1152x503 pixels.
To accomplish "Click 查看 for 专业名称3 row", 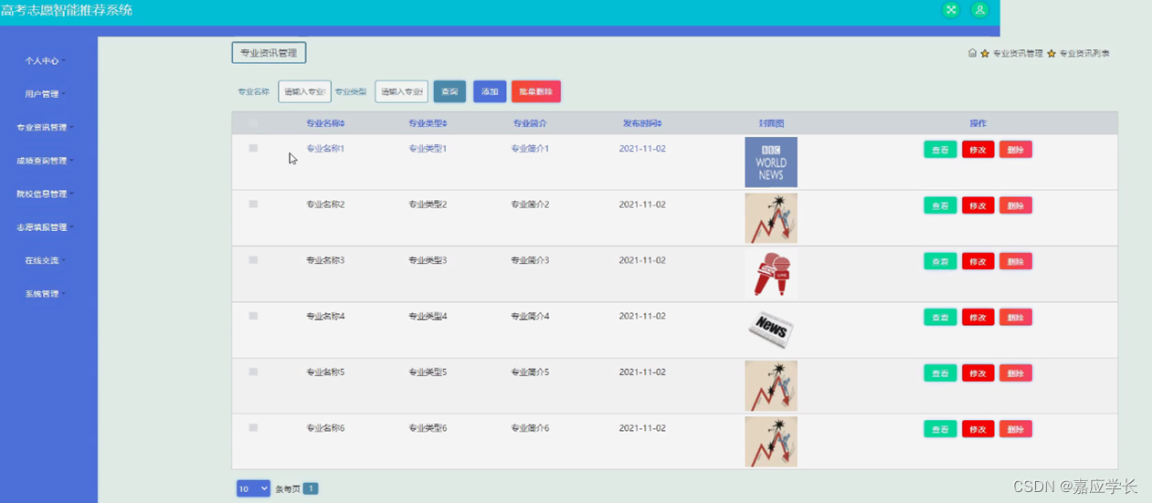I will click(940, 261).
